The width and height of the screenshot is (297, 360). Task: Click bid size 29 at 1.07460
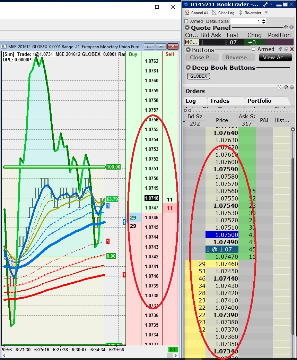pyautogui.click(x=202, y=264)
